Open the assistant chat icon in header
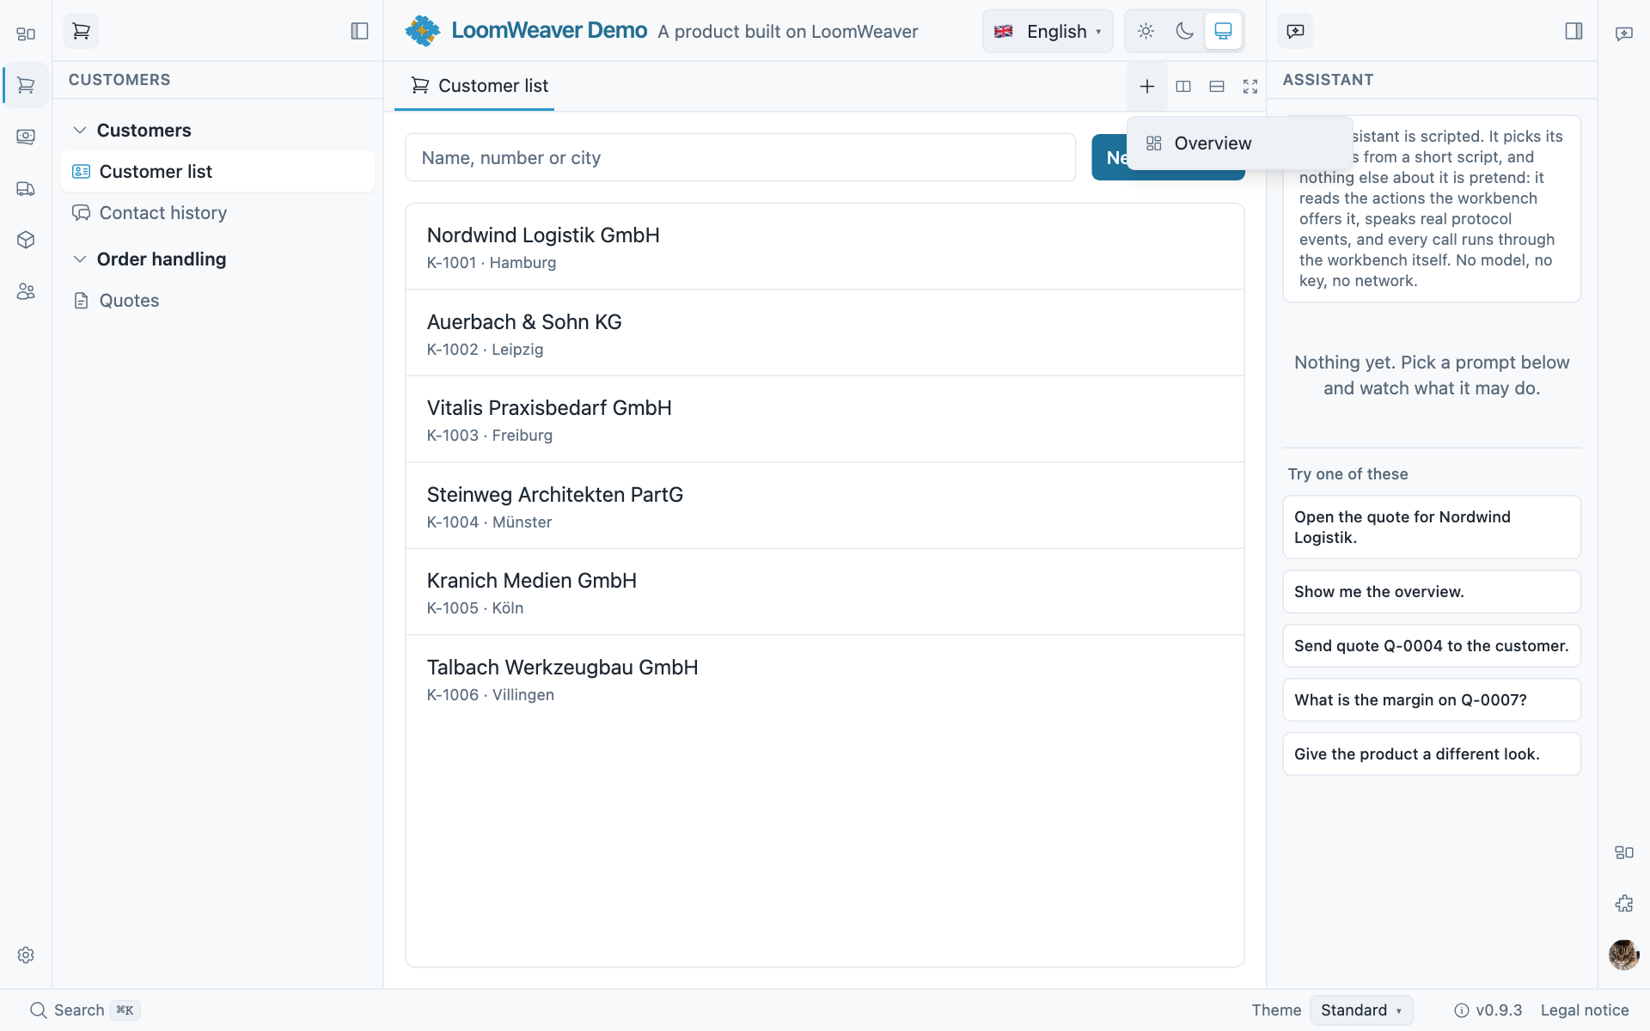1650x1031 pixels. [1295, 31]
